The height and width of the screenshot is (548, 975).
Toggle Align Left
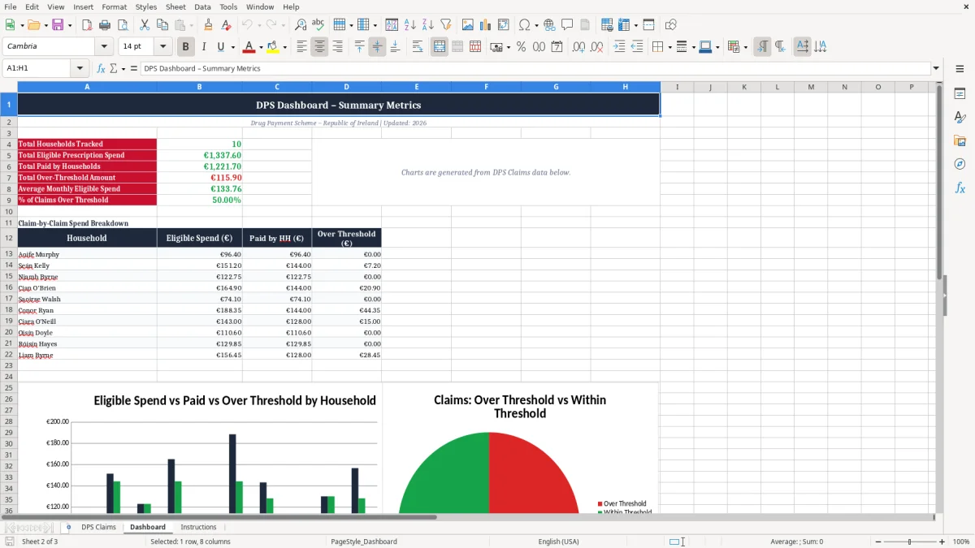pyautogui.click(x=301, y=47)
